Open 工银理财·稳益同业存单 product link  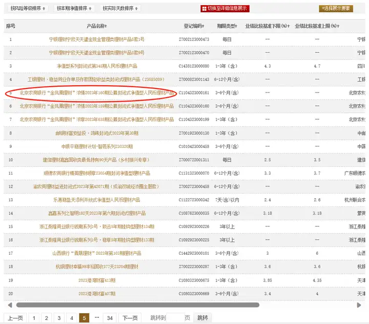tap(96, 80)
